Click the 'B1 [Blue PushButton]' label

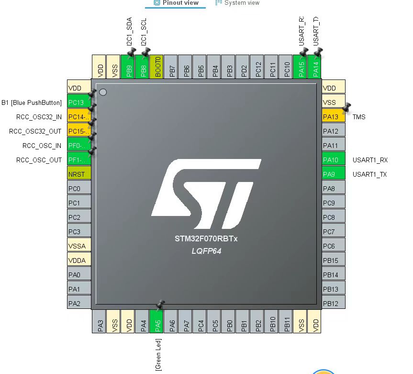32,102
